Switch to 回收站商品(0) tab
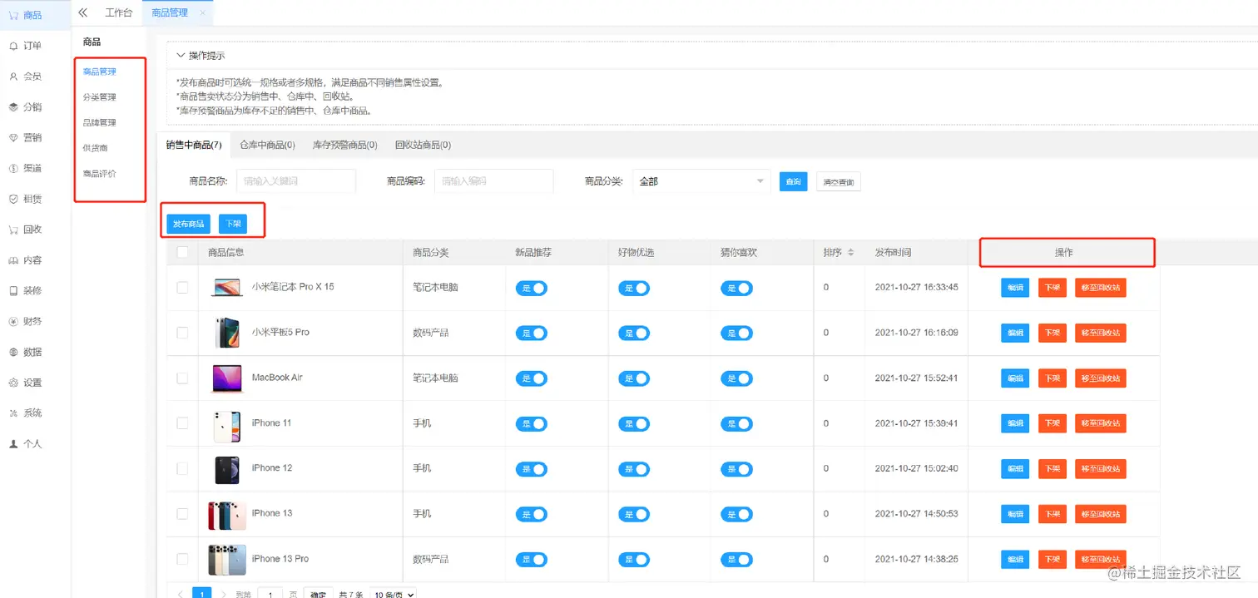Viewport: 1258px width, 598px height. click(423, 145)
